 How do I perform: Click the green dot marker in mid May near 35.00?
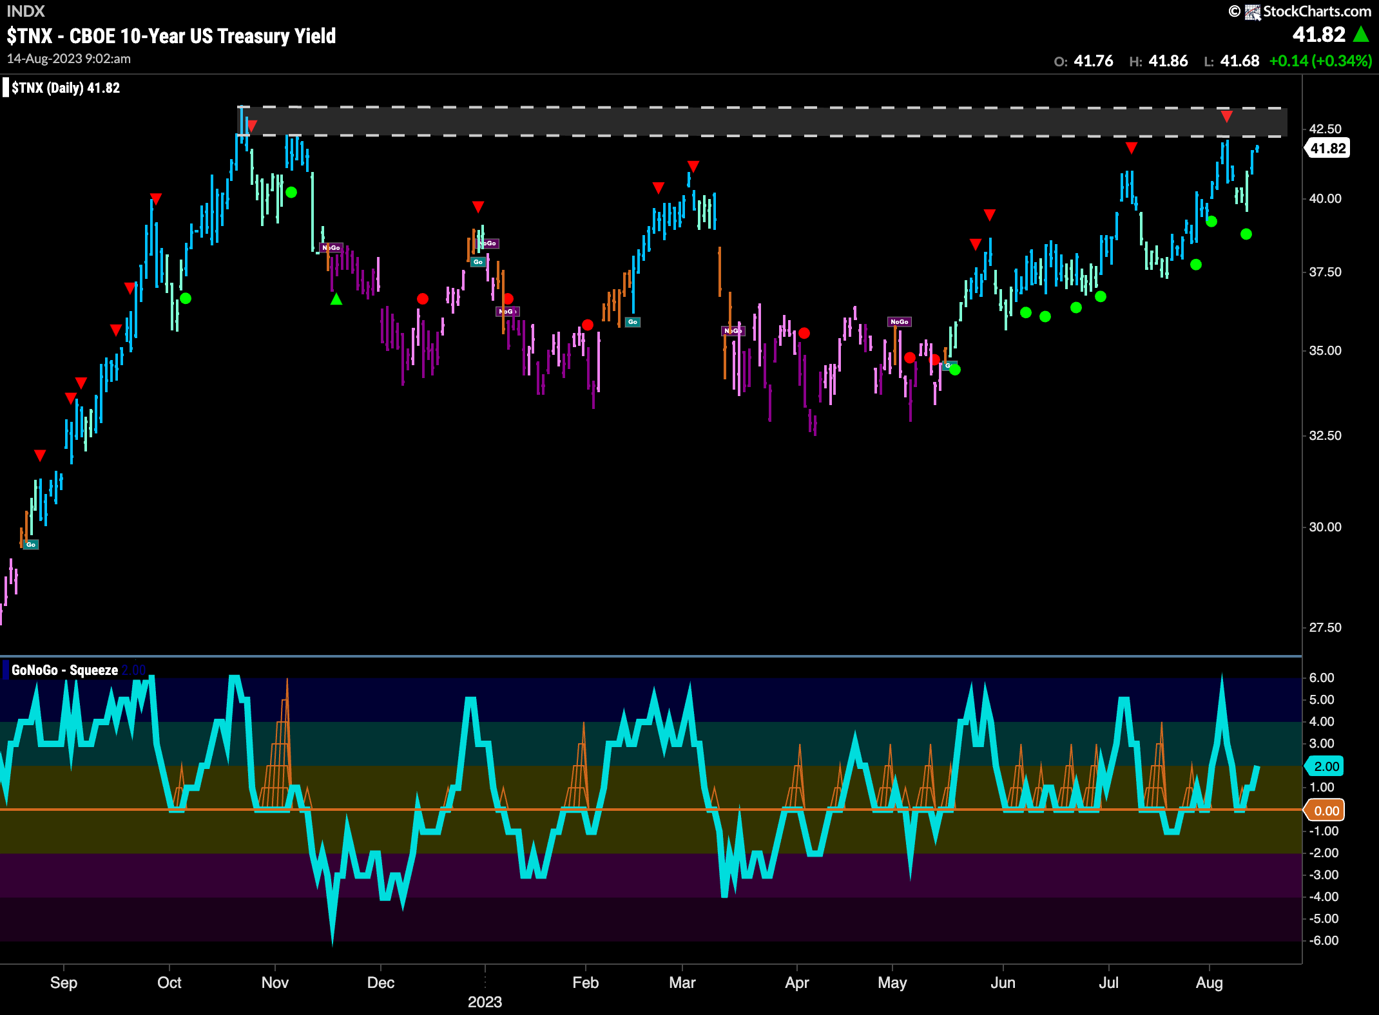click(955, 370)
